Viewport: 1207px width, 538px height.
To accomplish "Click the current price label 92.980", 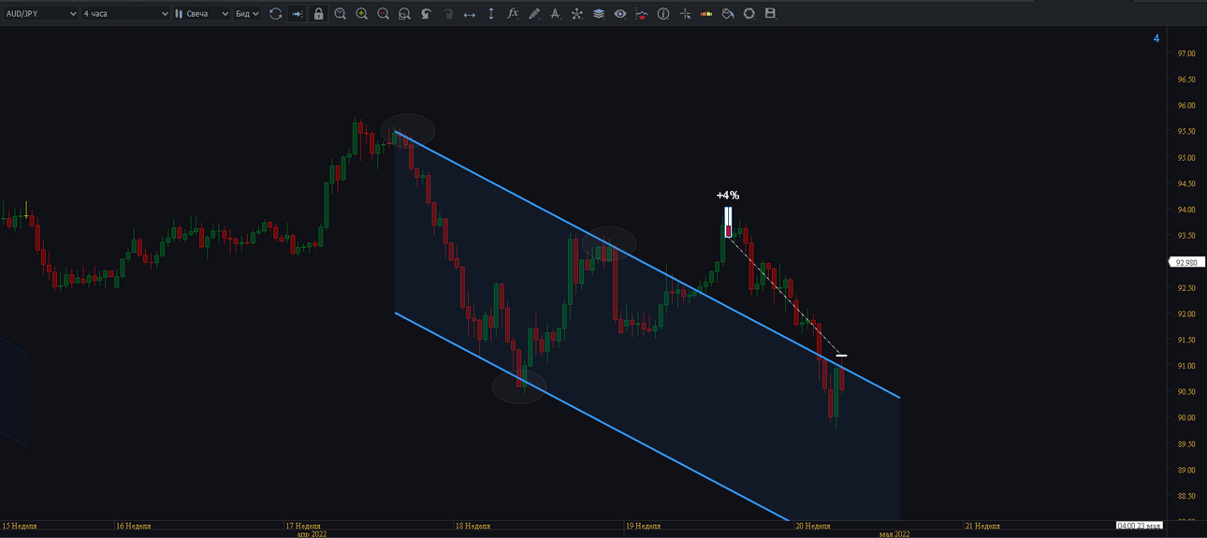I will pyautogui.click(x=1185, y=263).
